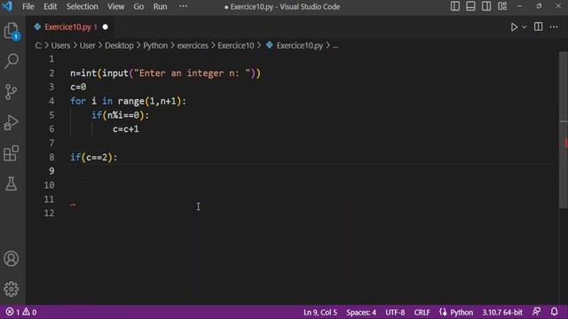The height and width of the screenshot is (319, 568).
Task: Click Ln 9, Col 5 status item
Action: click(x=320, y=312)
